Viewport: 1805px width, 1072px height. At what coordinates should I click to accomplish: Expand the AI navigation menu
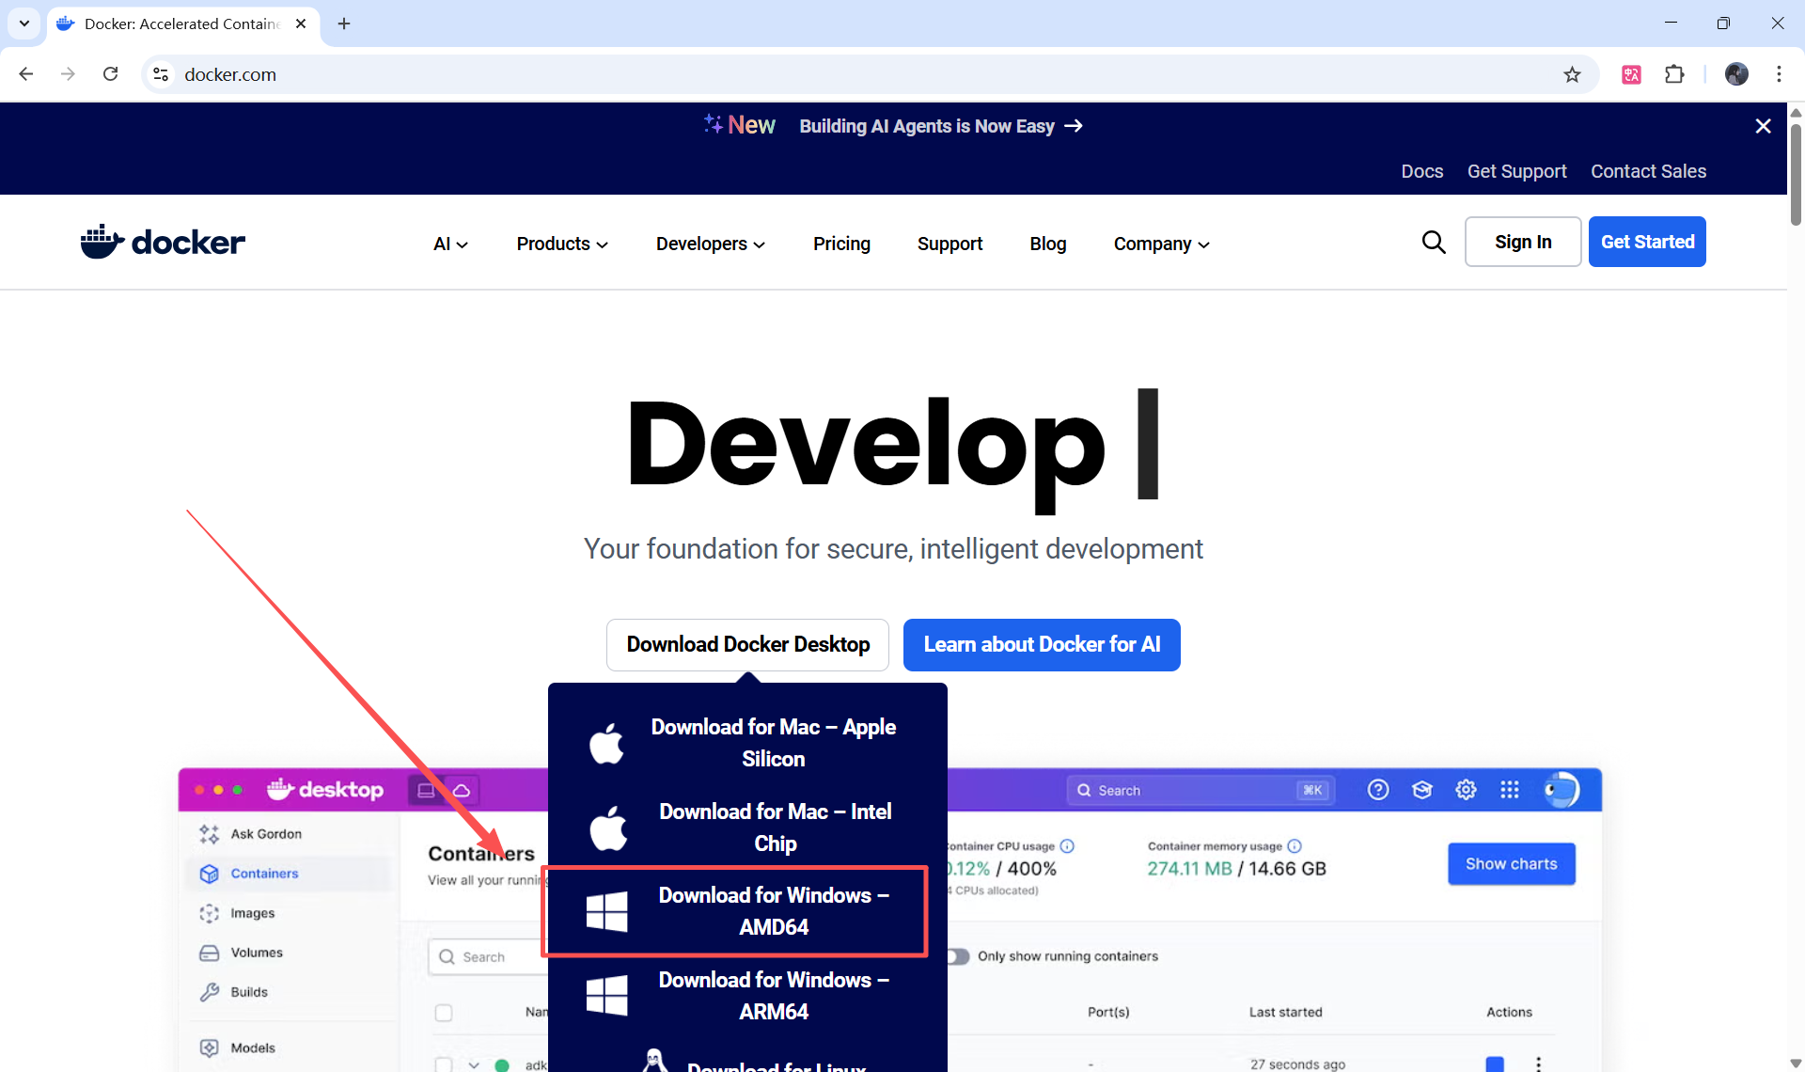point(450,244)
